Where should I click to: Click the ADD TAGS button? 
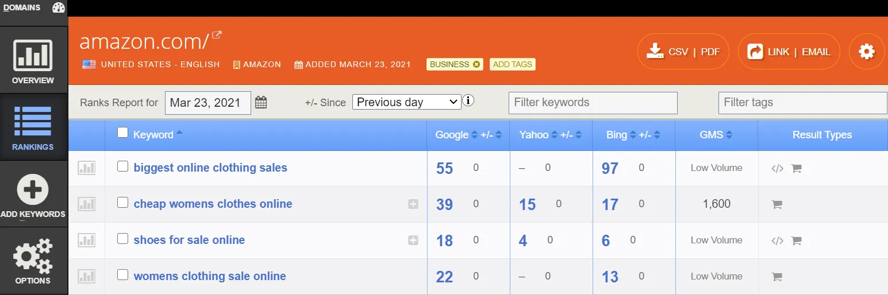[513, 64]
